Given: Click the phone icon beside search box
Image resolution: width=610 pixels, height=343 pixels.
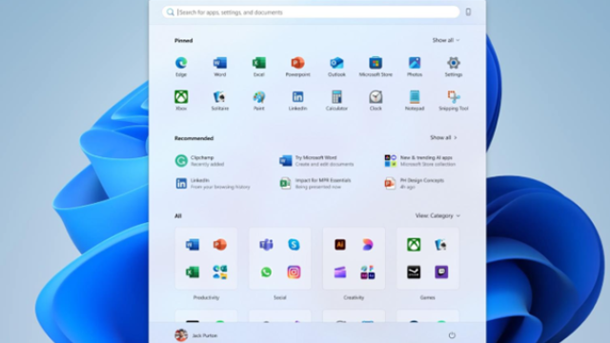Looking at the screenshot, I should tap(468, 12).
